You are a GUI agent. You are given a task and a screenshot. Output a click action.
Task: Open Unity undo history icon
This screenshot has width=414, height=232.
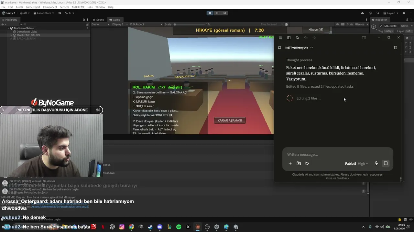click(370, 13)
